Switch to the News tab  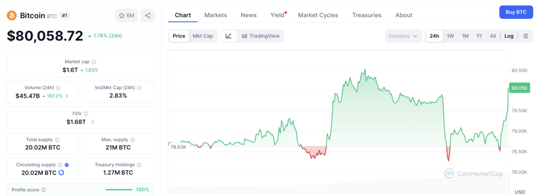pyautogui.click(x=249, y=15)
